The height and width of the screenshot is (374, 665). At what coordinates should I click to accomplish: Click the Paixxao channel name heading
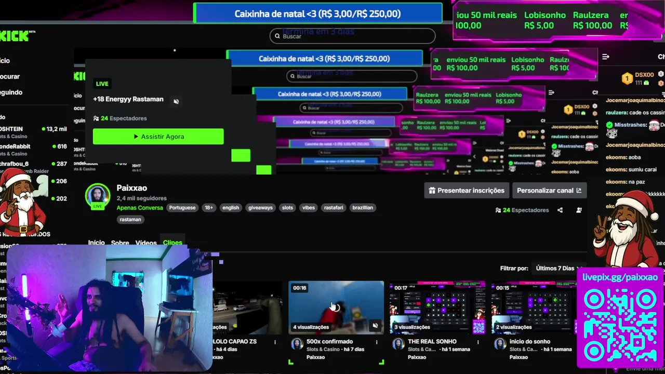click(132, 188)
